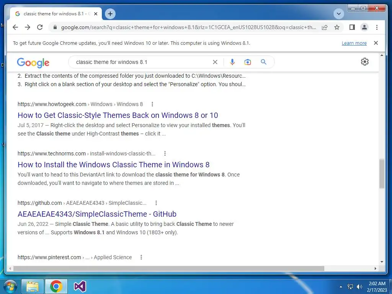Click Chrome icon in the taskbar

(56, 286)
